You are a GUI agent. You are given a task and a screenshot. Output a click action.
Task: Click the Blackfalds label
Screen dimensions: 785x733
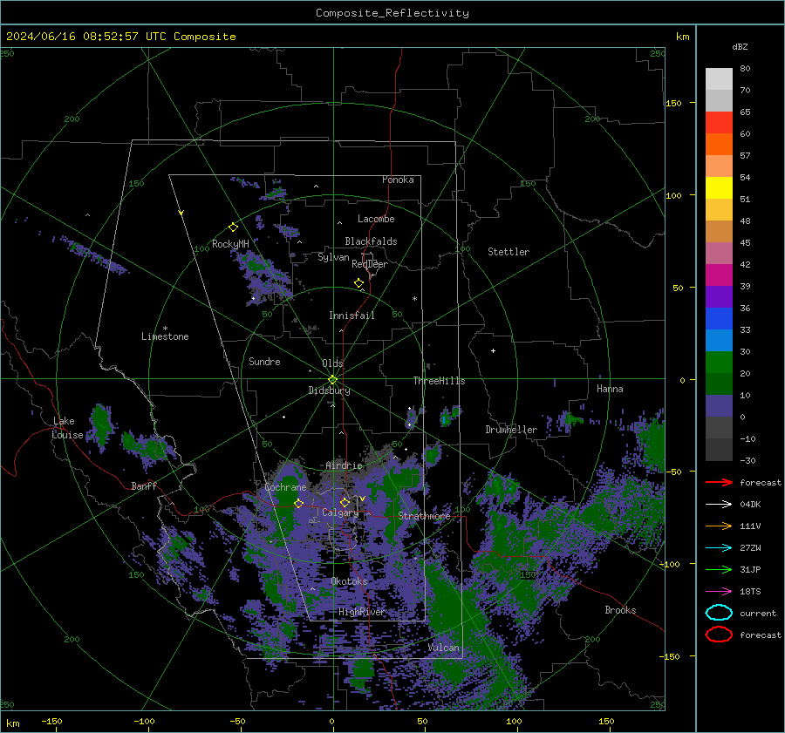pyautogui.click(x=371, y=241)
